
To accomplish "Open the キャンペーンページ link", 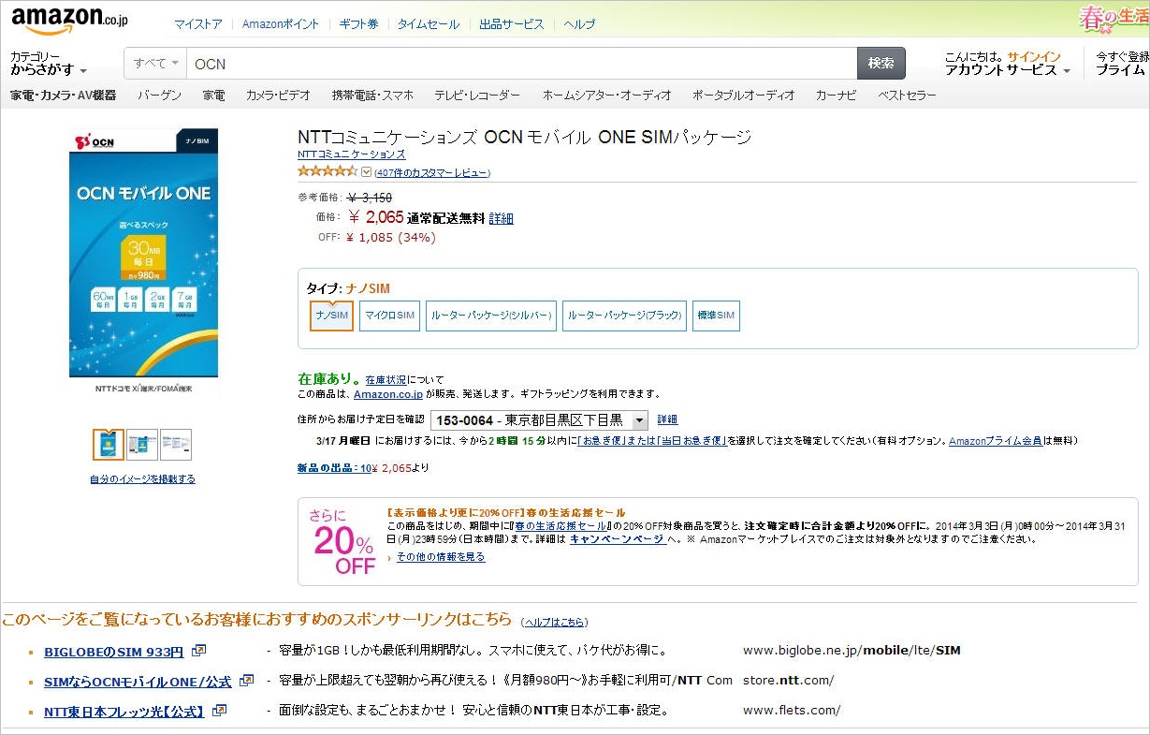I will (618, 539).
